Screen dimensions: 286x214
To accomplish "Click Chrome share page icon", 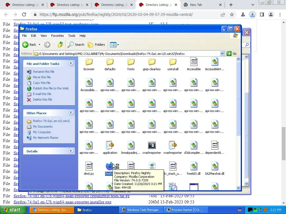I will coord(223,14).
